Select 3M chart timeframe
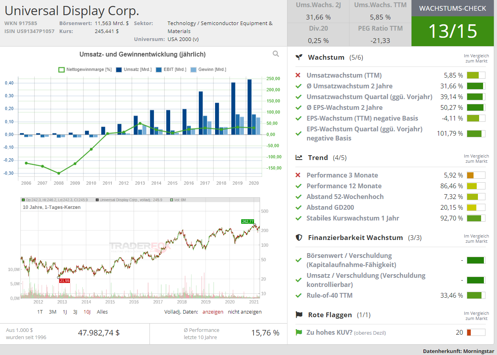This screenshot has width=497, height=355. pos(52,312)
